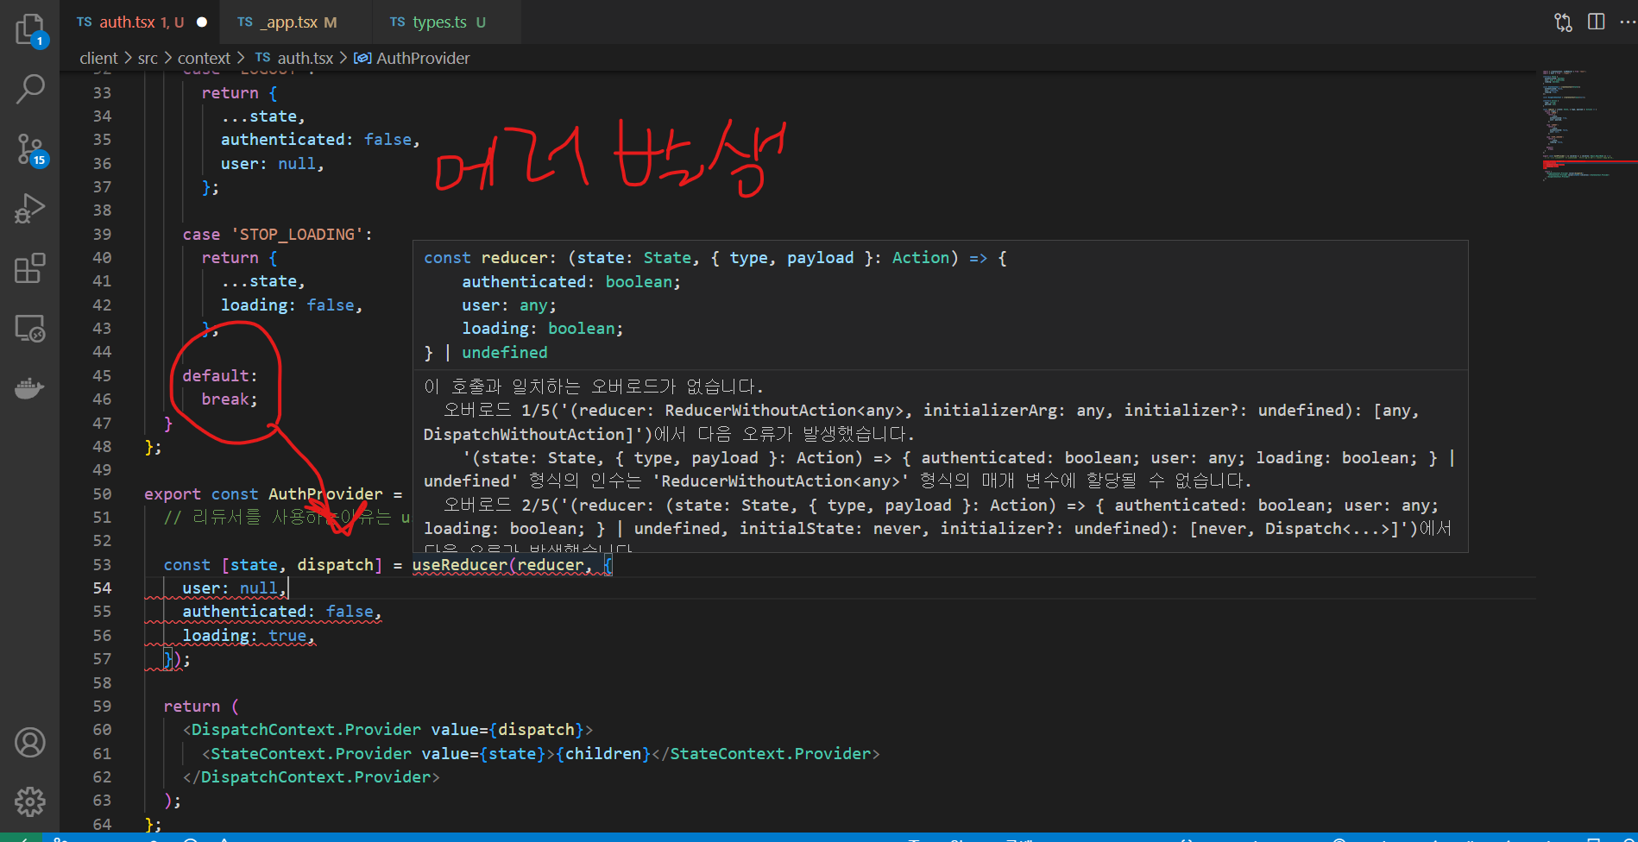Viewport: 1638px width, 842px height.
Task: Click 'default:' on line 45
Action: 220,375
